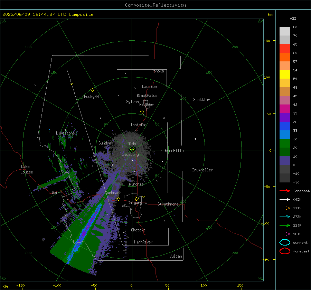This screenshot has height=290, width=311.
Task: Click the yellow diamond marker near RockyMH
Action: (92, 90)
